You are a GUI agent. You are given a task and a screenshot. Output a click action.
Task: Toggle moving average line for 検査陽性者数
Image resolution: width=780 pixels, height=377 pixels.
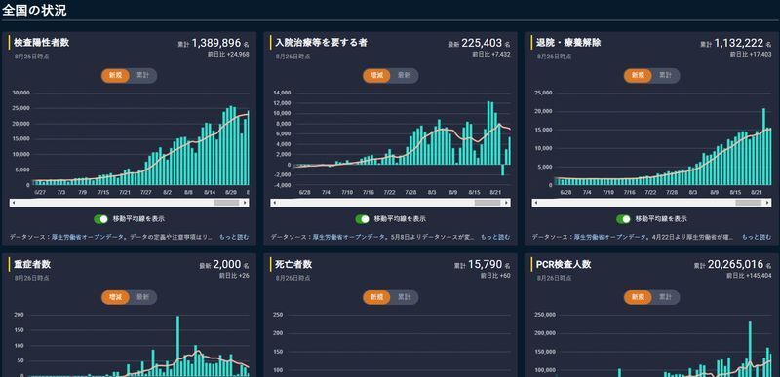pos(101,219)
